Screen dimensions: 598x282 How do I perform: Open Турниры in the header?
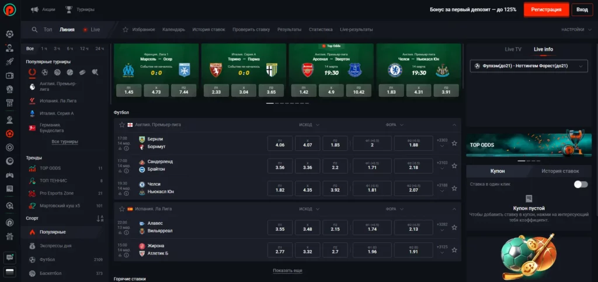tap(79, 9)
